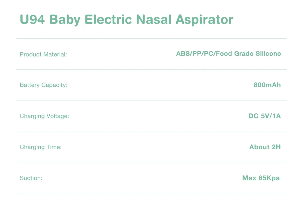Image resolution: width=301 pixels, height=213 pixels.
Task: Select the About 2H value
Action: [265, 147]
